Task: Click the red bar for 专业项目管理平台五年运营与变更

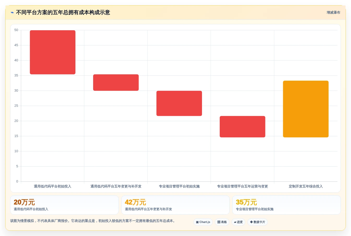Action: 242,127
